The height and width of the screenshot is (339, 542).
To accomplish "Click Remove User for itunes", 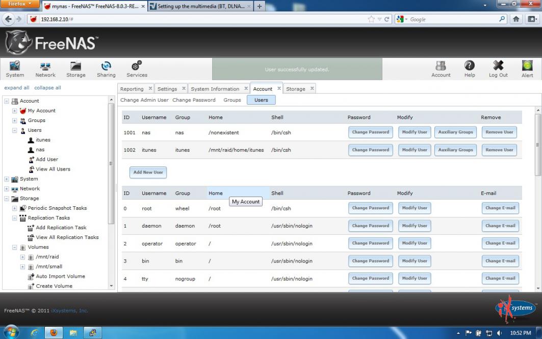I will [x=499, y=150].
